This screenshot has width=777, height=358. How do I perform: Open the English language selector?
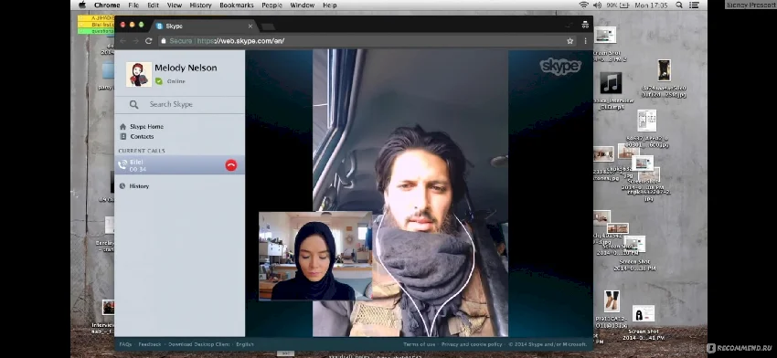245,344
